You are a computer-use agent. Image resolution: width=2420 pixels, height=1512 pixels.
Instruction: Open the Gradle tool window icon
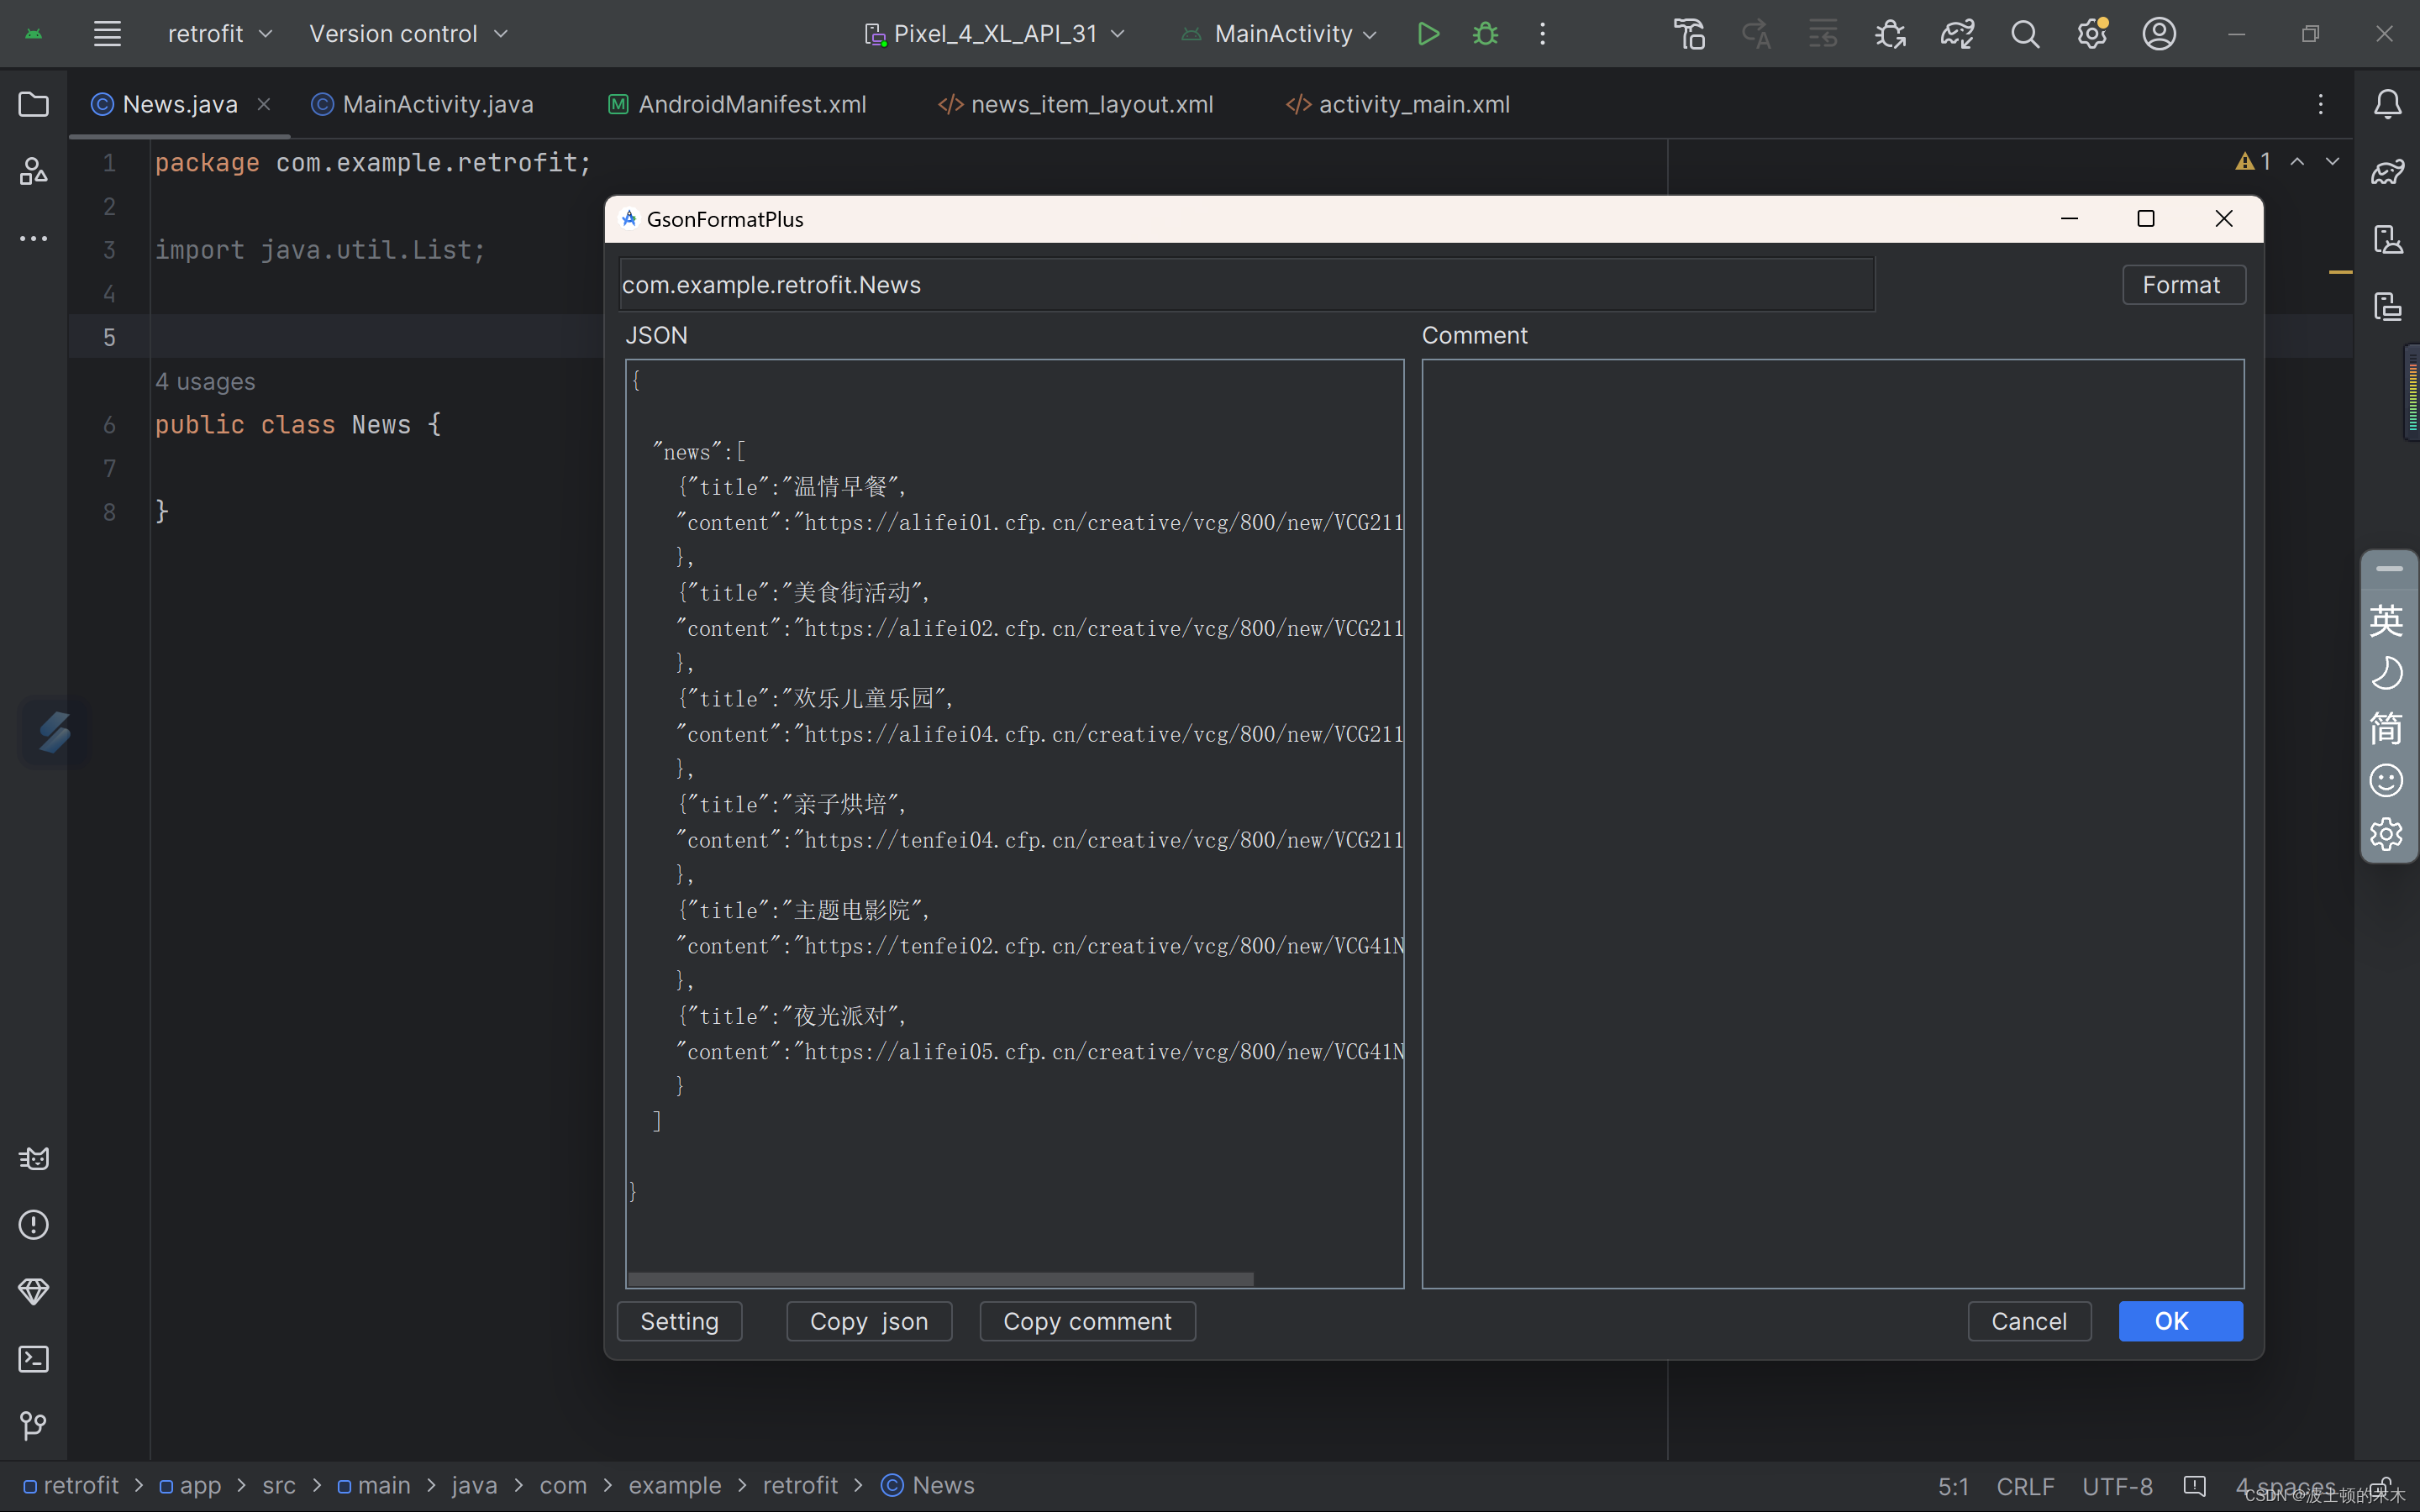[x=2387, y=172]
